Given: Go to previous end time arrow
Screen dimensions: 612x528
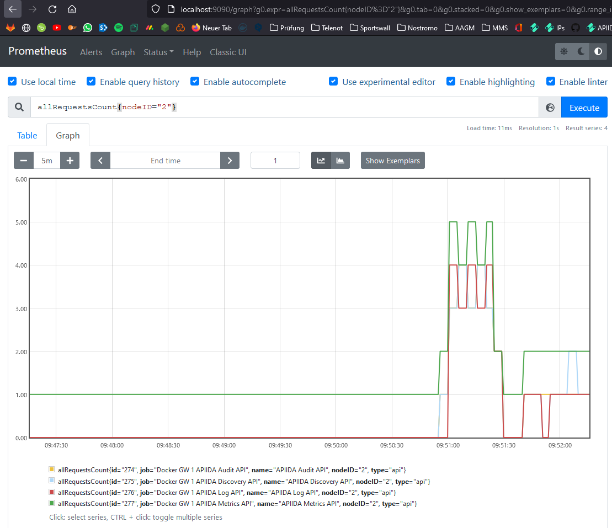Looking at the screenshot, I should (x=100, y=161).
